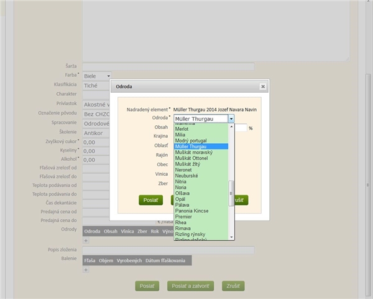Pick Rhea from the list
The height and width of the screenshot is (299, 373).
click(x=201, y=222)
